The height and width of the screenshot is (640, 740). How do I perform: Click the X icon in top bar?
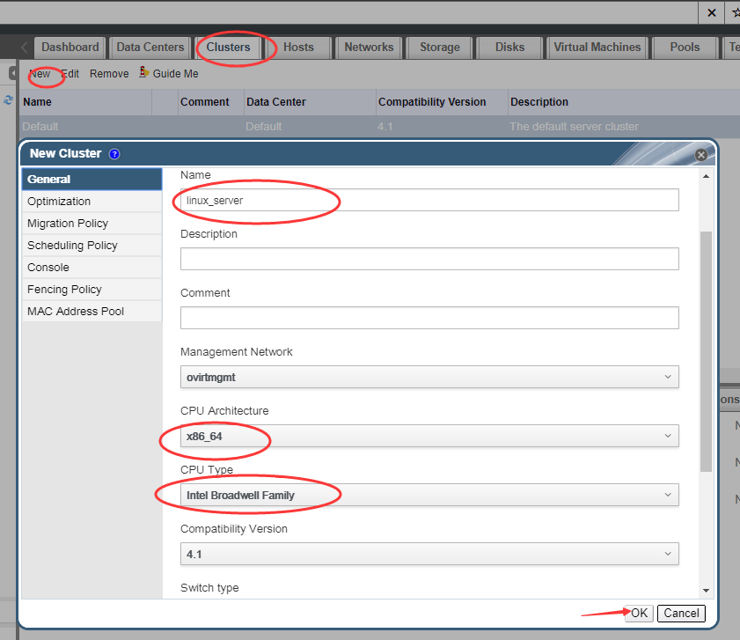[712, 12]
